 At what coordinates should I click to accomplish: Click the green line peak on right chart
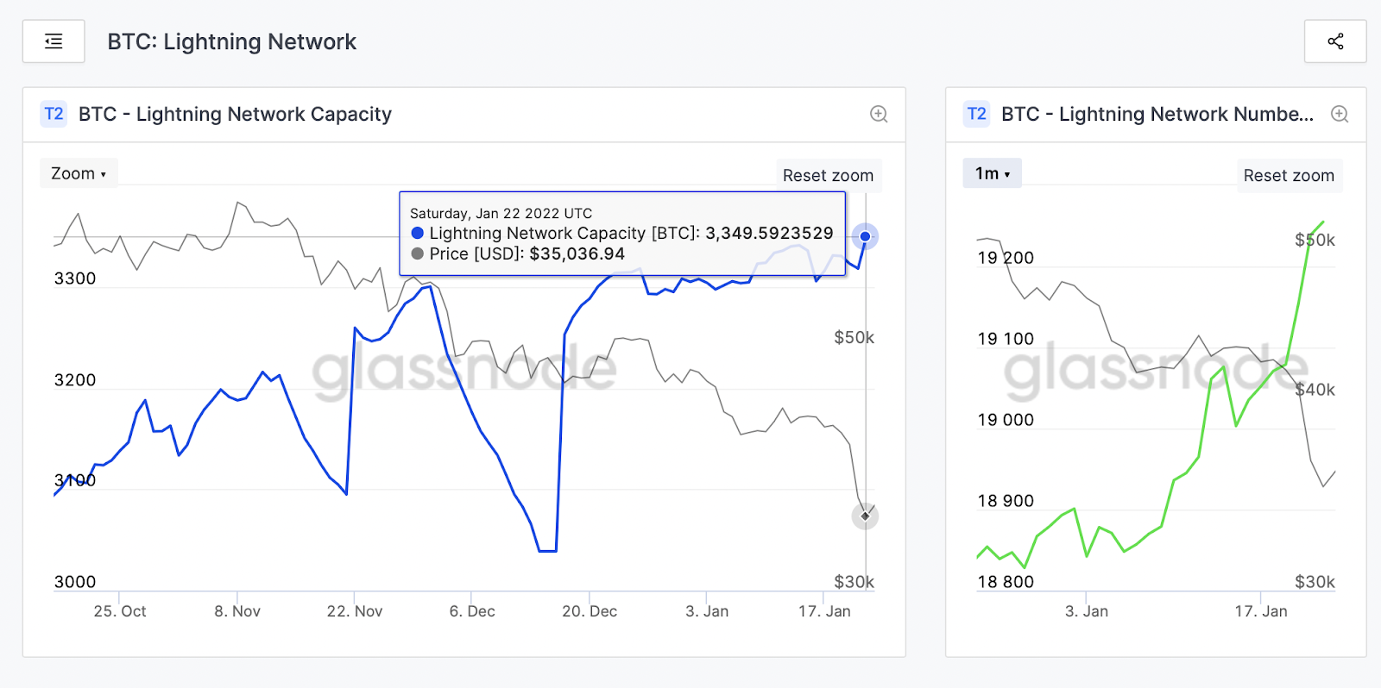tap(1321, 223)
